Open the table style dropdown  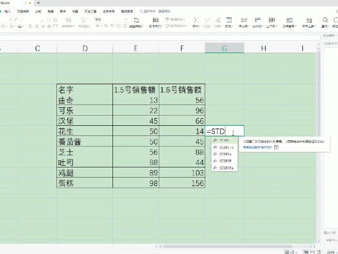(x=175, y=20)
